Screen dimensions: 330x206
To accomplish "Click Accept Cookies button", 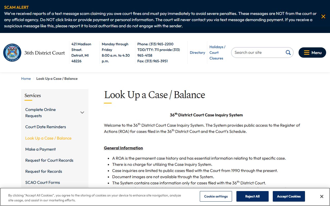I will click(x=288, y=196).
